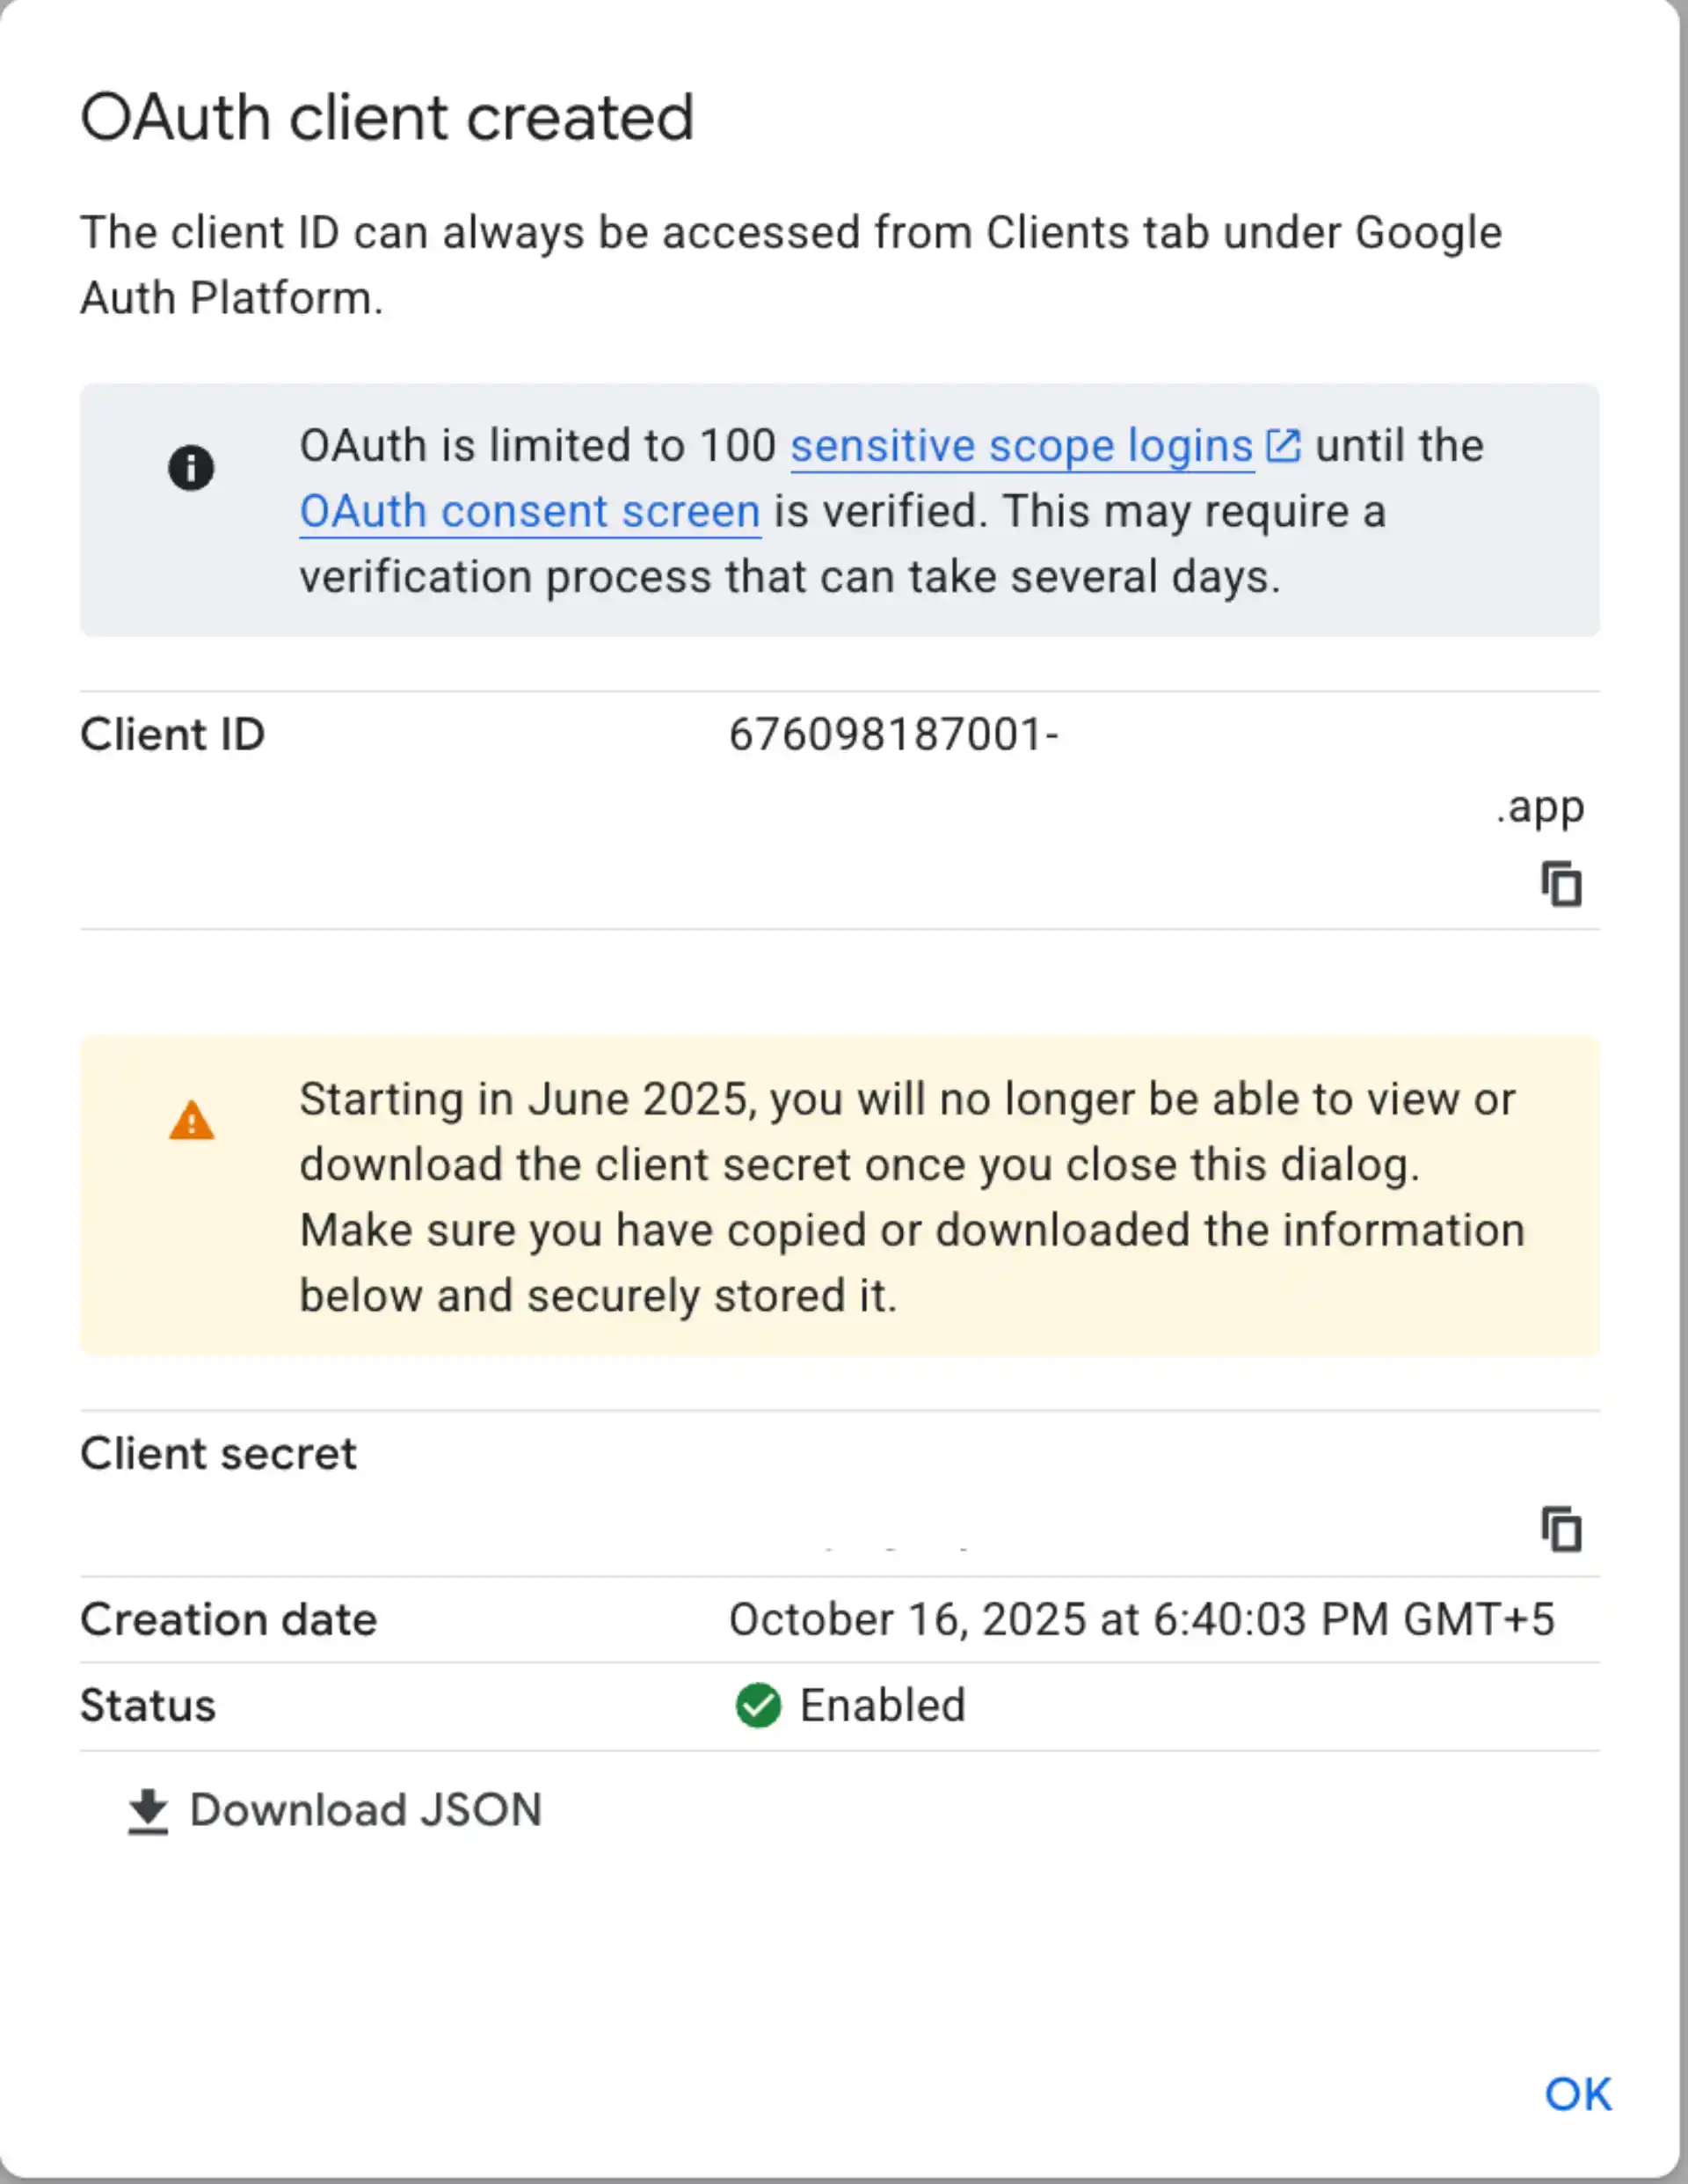
Task: Click the download icon beside Download JSON
Action: (x=147, y=1808)
